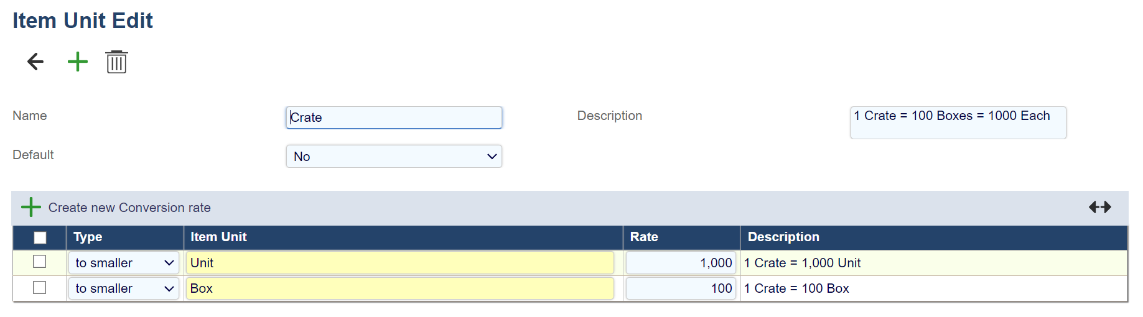Click the back arrow icon

click(35, 62)
